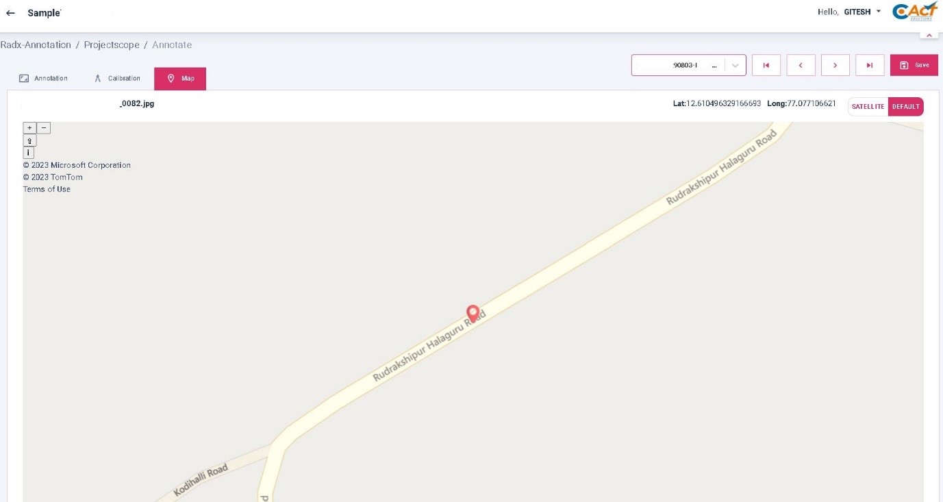Open the map info button
Viewport: 943px width, 502px height.
29,153
